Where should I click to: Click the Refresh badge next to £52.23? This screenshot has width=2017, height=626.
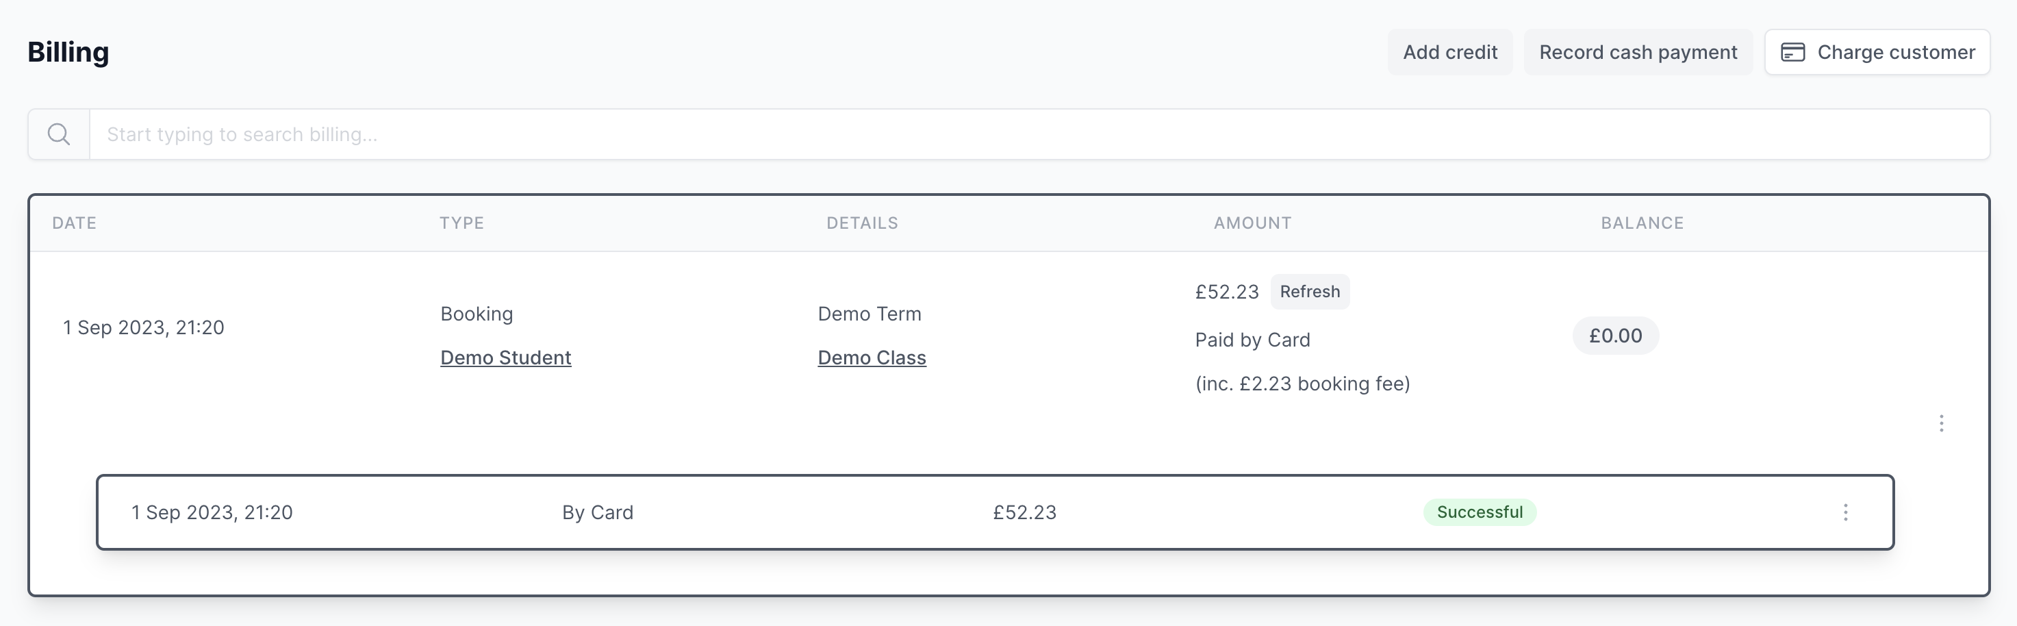1310,292
